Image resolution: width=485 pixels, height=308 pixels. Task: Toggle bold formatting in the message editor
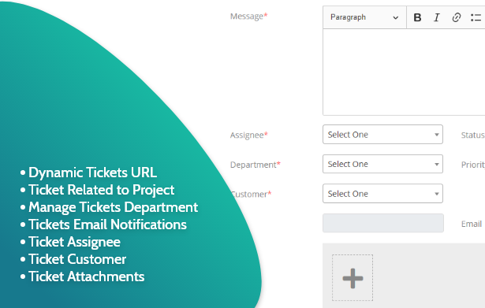tap(417, 17)
